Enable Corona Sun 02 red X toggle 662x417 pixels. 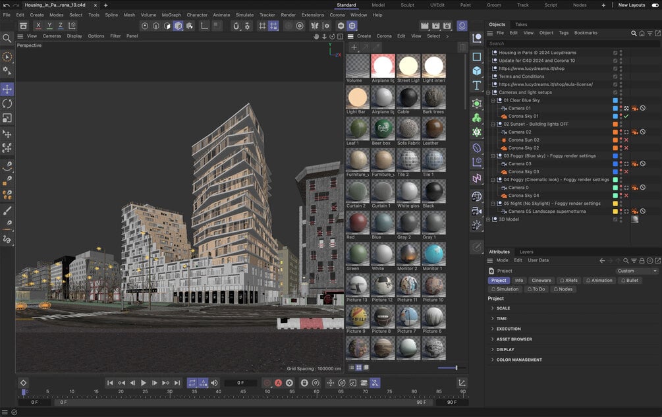coord(626,140)
